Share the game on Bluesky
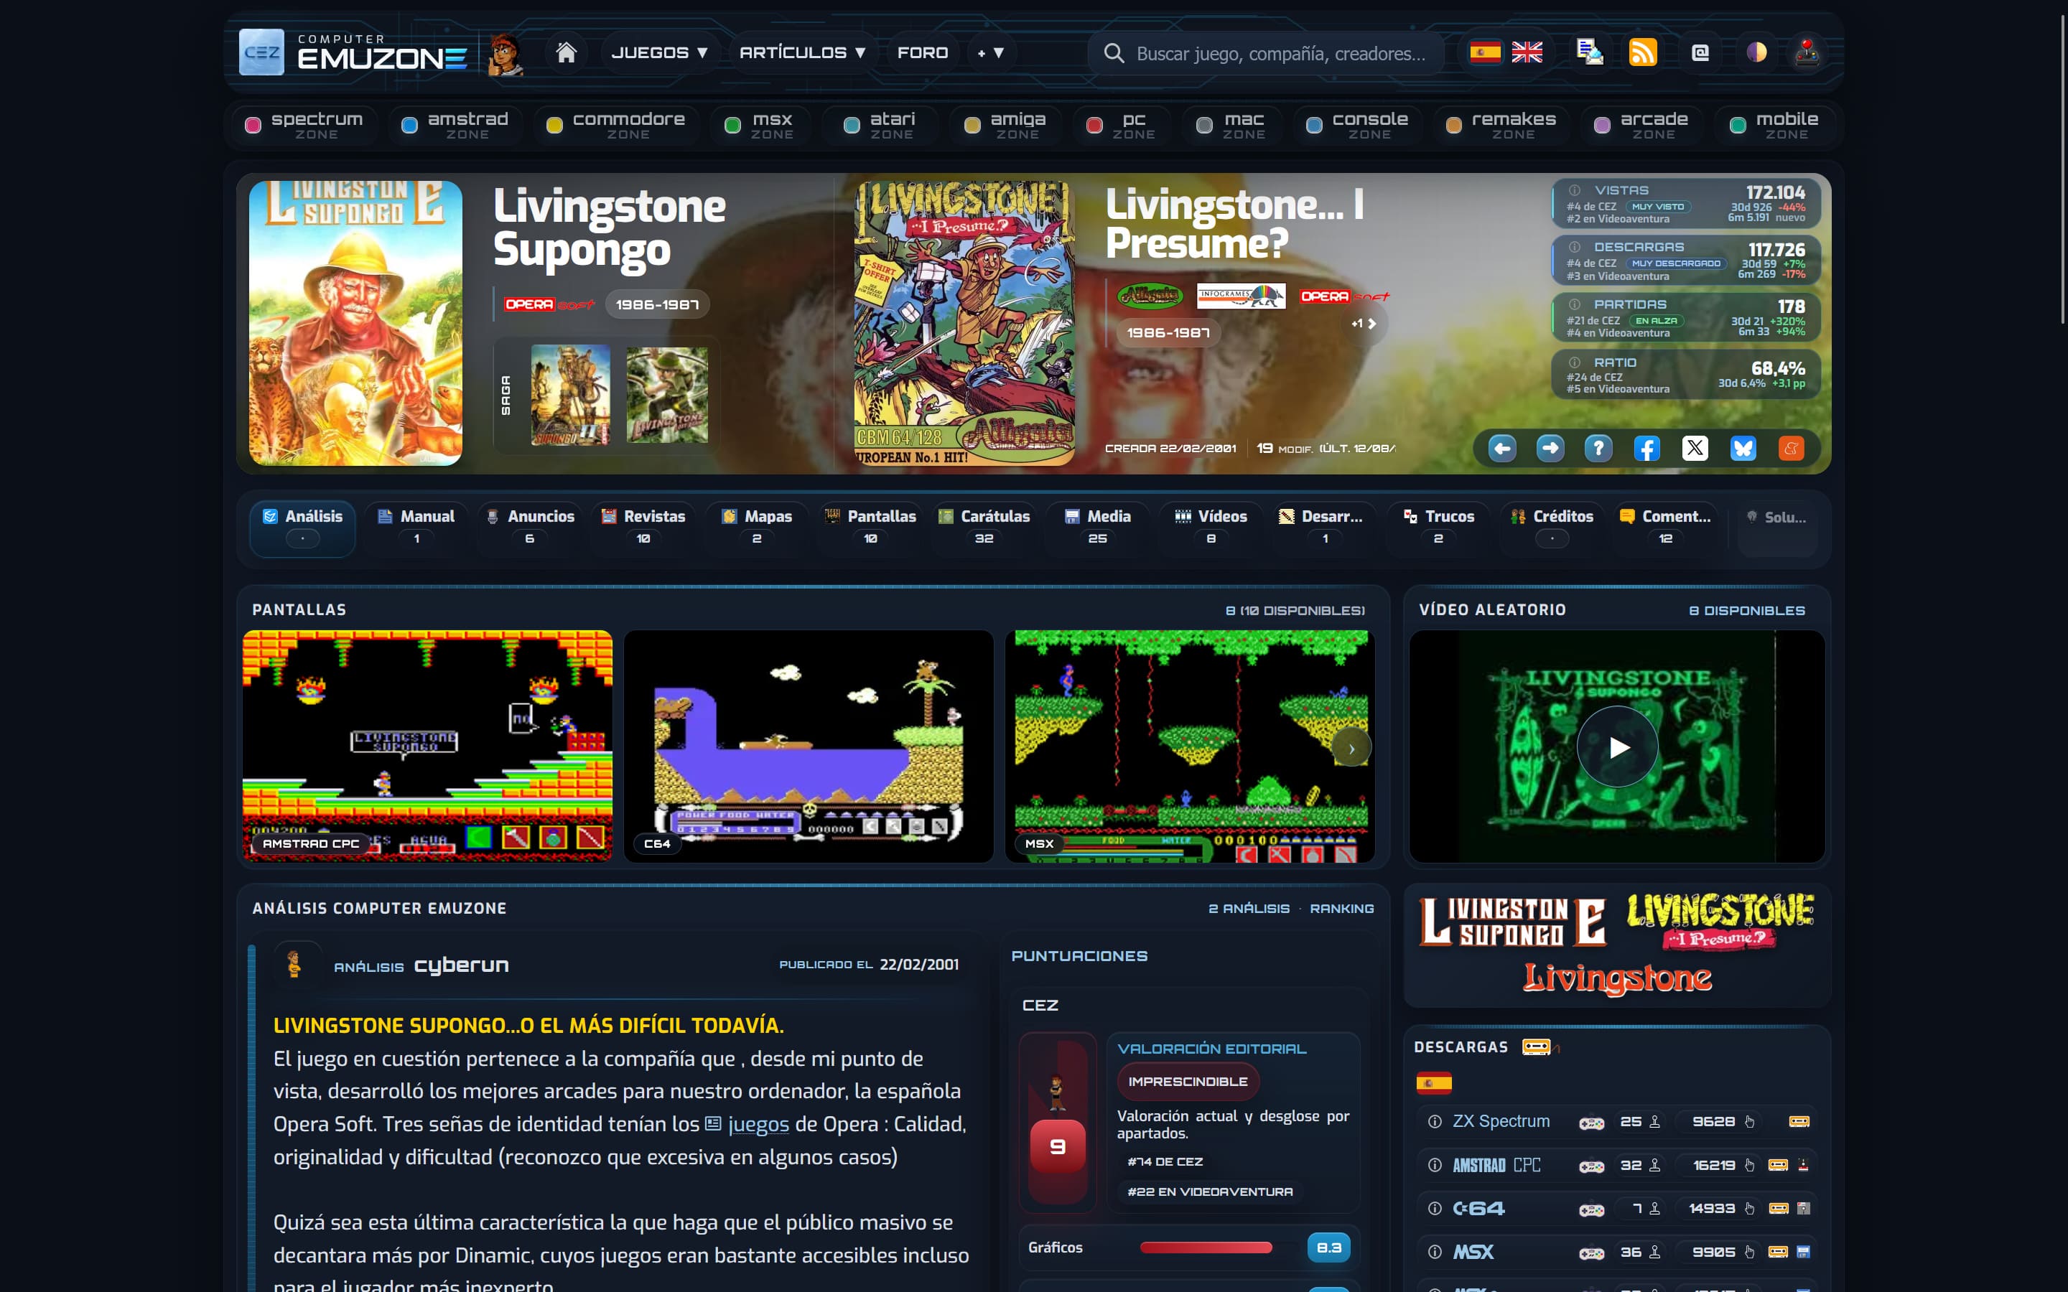The width and height of the screenshot is (2068, 1292). click(1743, 448)
